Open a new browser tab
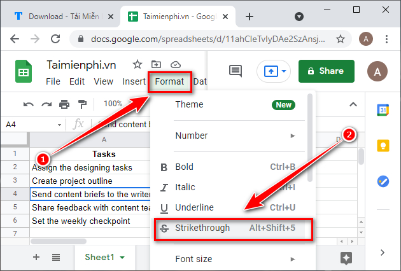 250,17
